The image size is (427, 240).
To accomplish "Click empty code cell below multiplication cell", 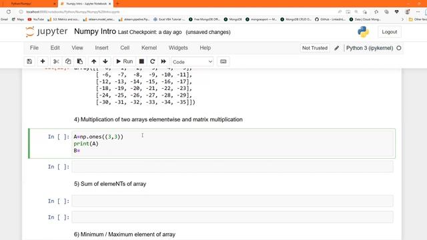I will click(x=233, y=167).
